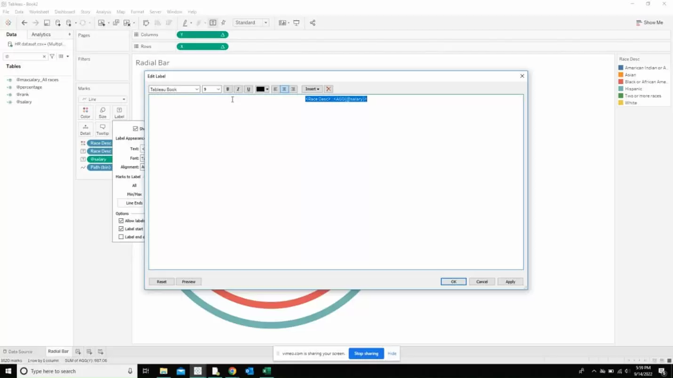Screen dimensions: 673x378
Task: Open the label font color swatch
Action: [262, 89]
